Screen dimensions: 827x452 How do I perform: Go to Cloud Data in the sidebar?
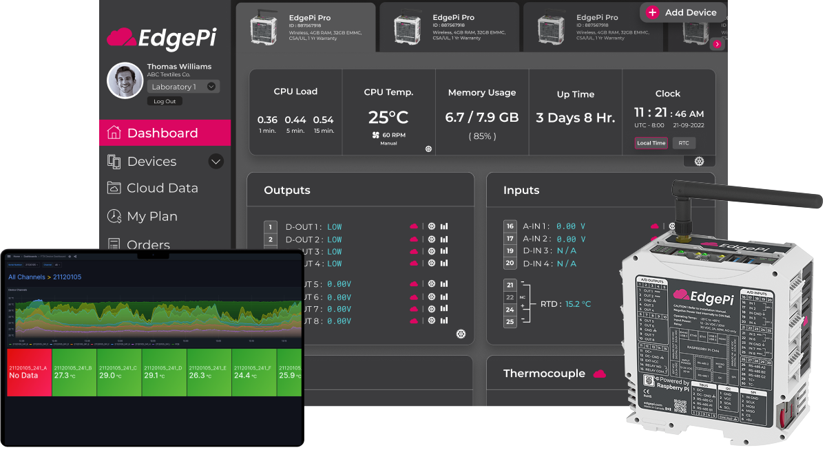tap(162, 188)
